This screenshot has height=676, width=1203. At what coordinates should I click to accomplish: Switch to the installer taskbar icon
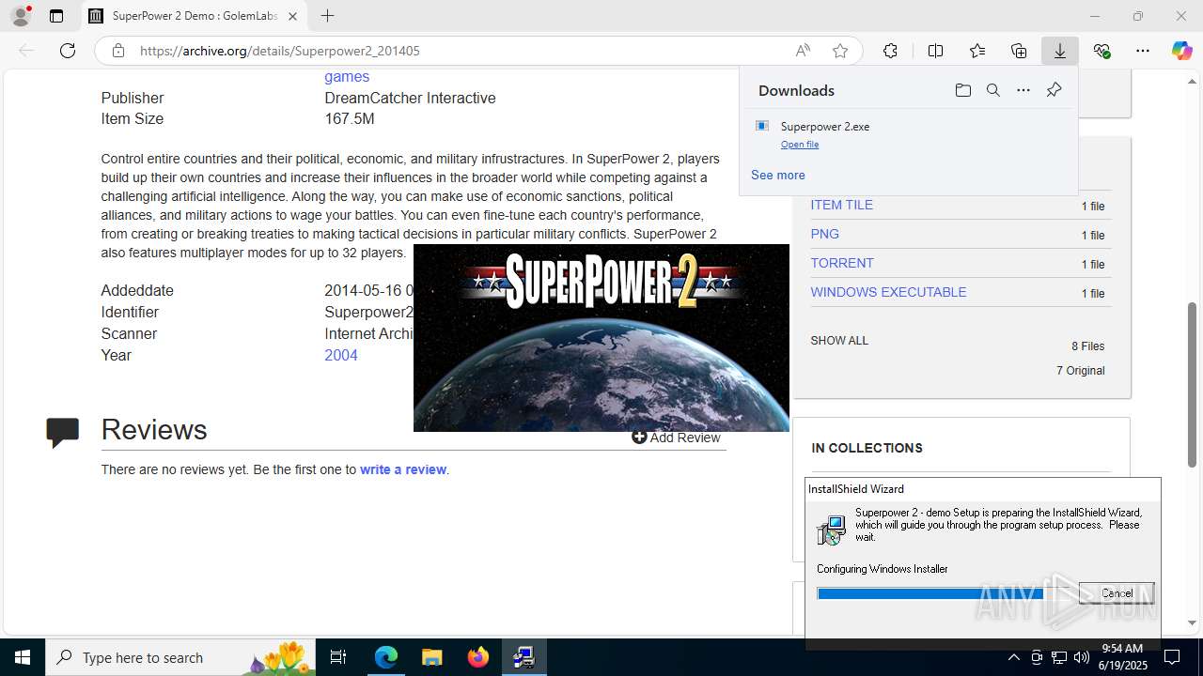click(523, 657)
